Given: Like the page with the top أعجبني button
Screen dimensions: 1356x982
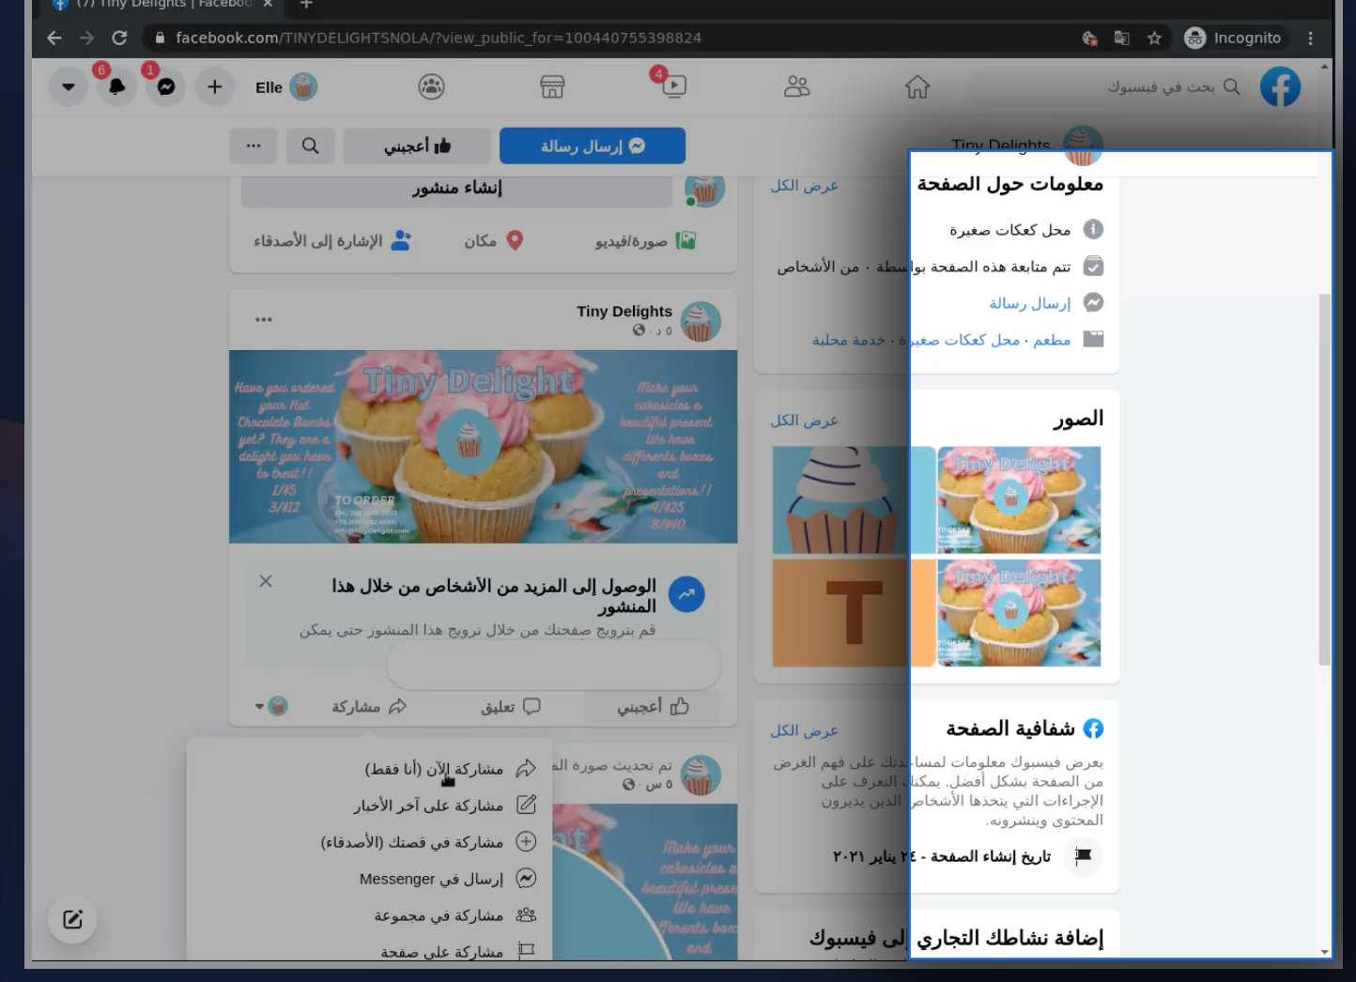Looking at the screenshot, I should tap(417, 146).
